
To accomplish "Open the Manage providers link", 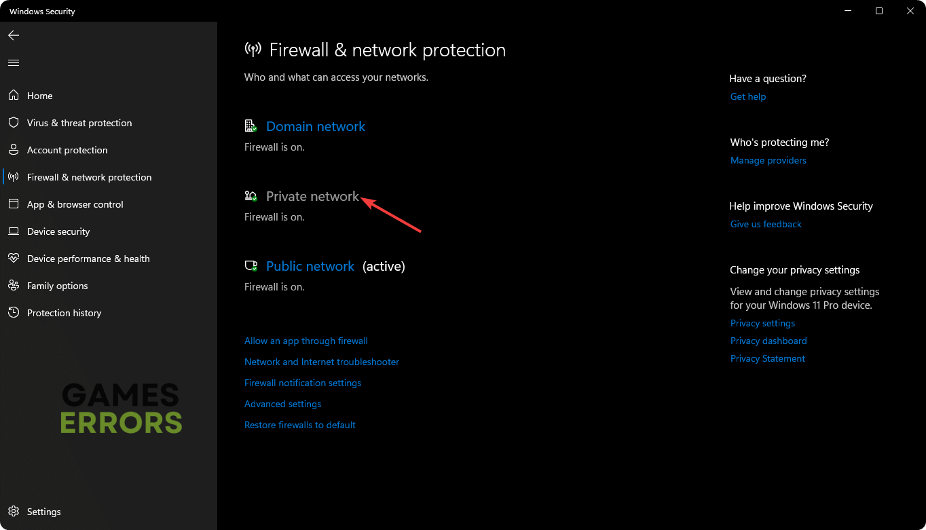I will (x=768, y=160).
